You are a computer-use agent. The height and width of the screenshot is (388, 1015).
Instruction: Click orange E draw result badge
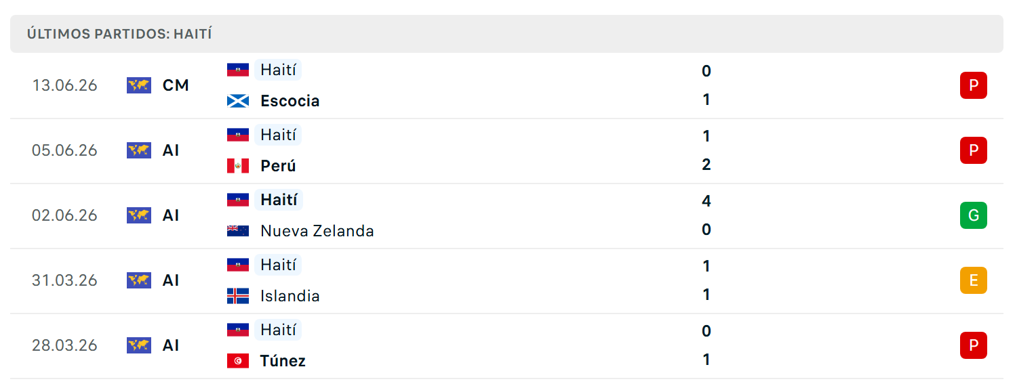(x=974, y=280)
